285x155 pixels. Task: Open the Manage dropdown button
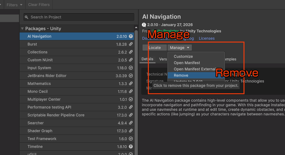[180, 48]
